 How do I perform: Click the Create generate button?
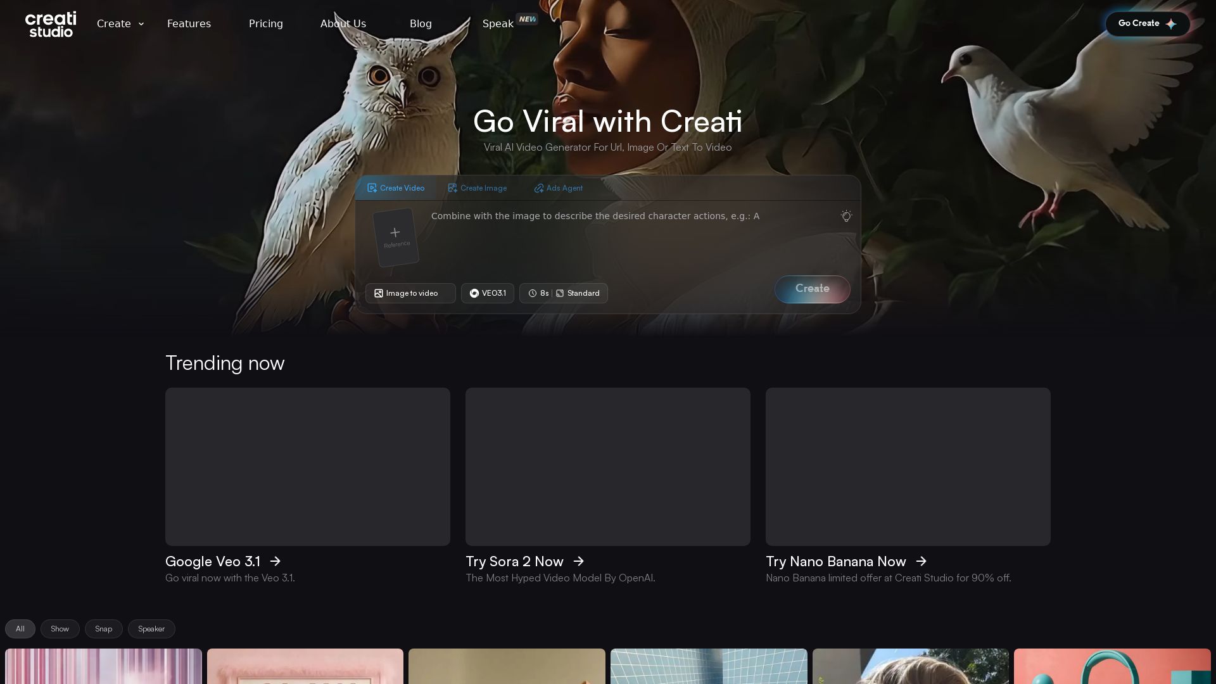point(813,289)
